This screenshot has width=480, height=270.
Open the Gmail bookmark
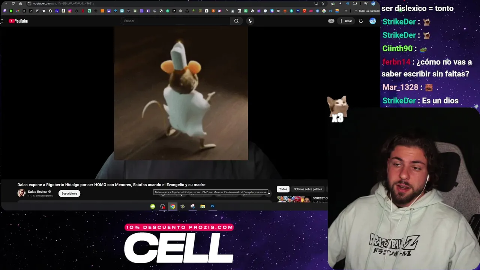[18, 11]
